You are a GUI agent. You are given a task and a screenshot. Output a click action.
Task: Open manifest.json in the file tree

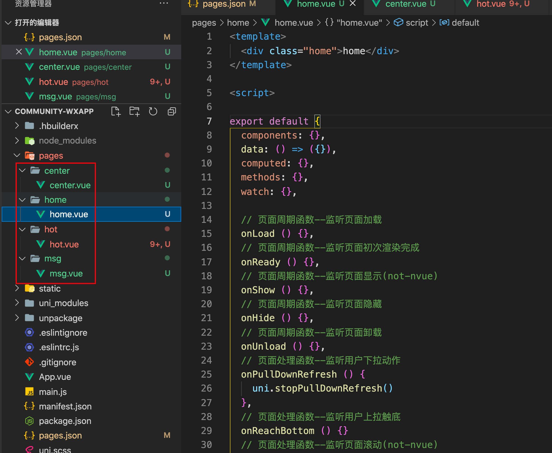click(65, 406)
